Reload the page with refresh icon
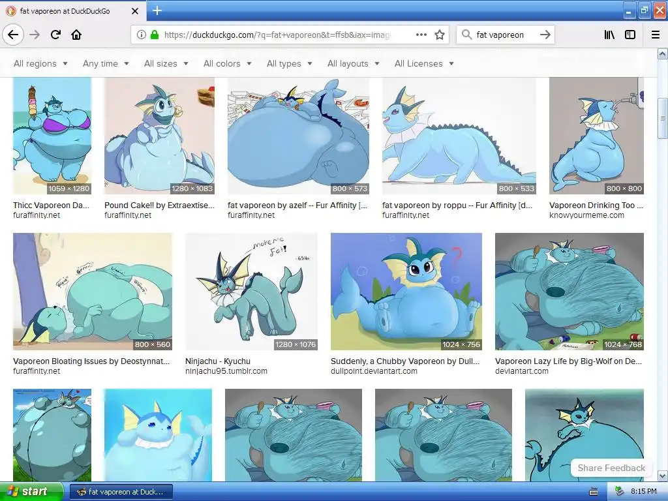 click(55, 35)
